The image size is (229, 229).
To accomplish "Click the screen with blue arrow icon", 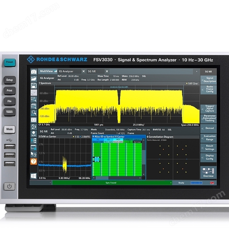I will tap(34, 148).
